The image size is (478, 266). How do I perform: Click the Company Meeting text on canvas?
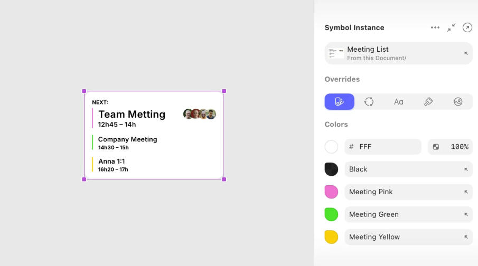click(127, 139)
